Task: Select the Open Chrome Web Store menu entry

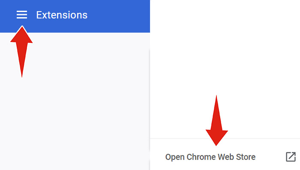Action: click(x=225, y=157)
